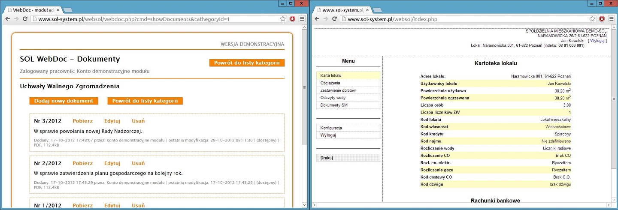618x210 pixels.
Task: Click Back arrow in index.php browser window
Action: (317, 19)
